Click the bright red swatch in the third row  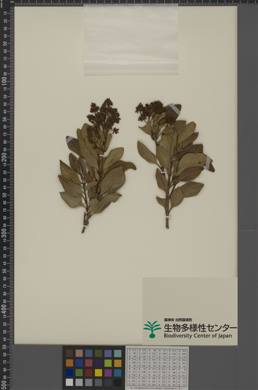coord(88,372)
